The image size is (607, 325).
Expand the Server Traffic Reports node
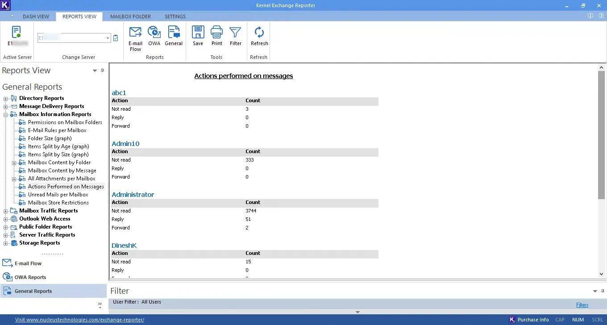click(6, 235)
